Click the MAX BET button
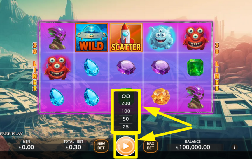Image resolution: width=252 pixels, height=159 pixels. pos(150,146)
